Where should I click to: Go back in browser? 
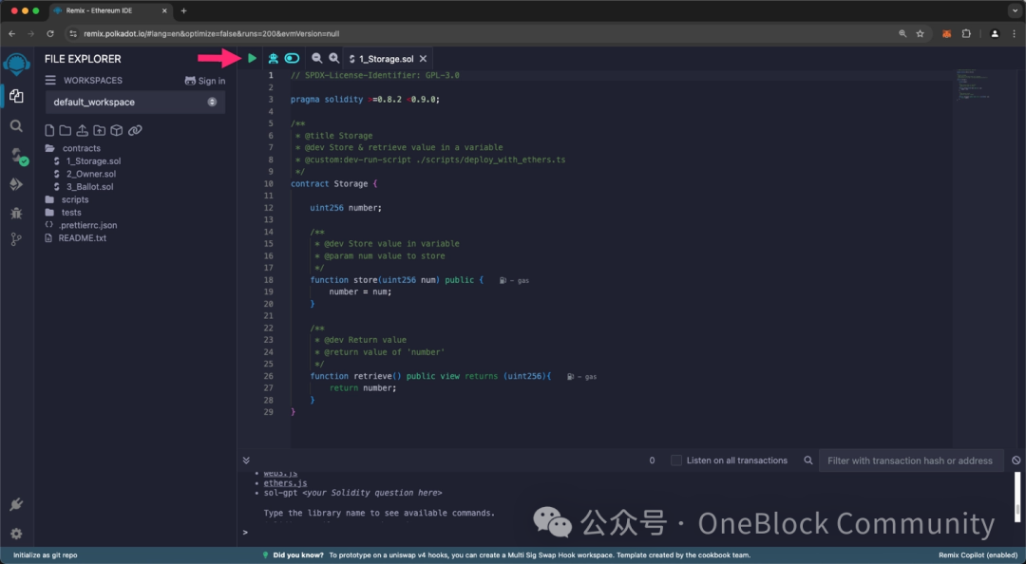(11, 33)
